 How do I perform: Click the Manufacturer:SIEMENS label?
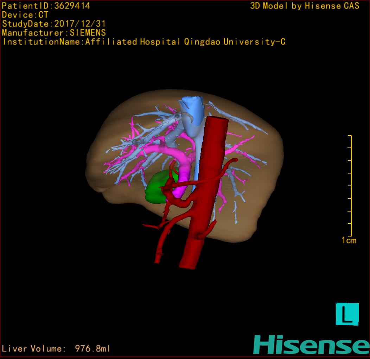tap(54, 33)
